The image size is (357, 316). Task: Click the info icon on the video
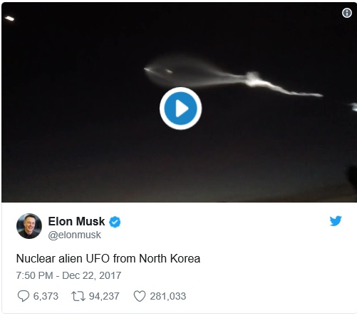click(x=347, y=13)
